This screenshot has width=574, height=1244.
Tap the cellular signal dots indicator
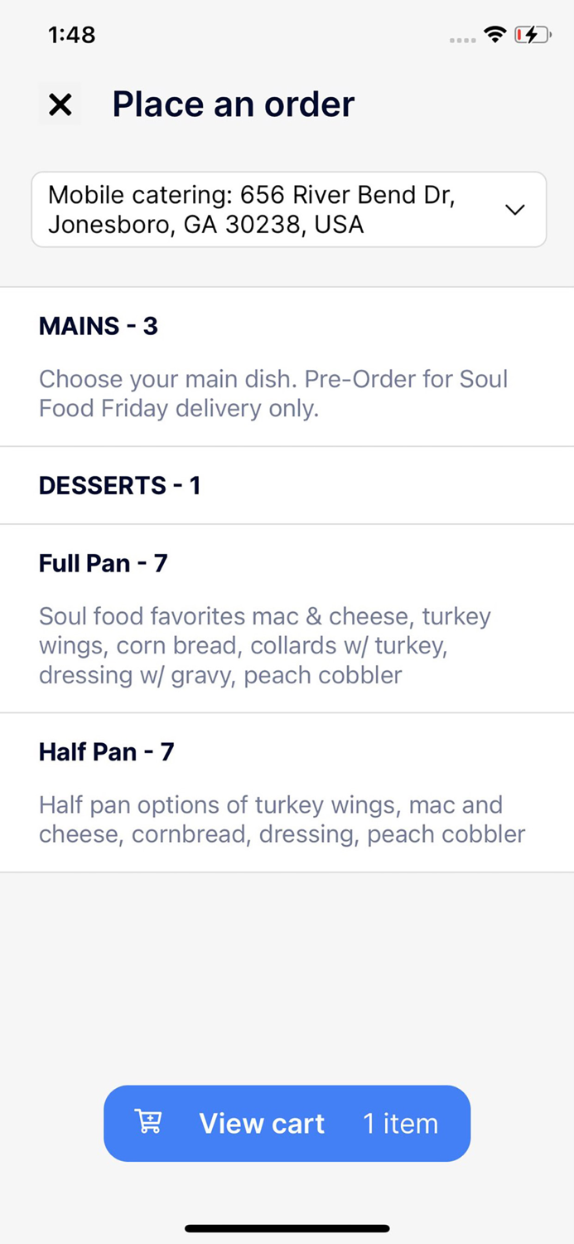(461, 39)
